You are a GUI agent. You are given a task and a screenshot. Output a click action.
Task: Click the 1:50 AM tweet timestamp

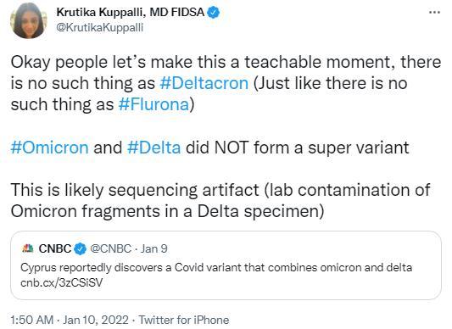[32, 320]
